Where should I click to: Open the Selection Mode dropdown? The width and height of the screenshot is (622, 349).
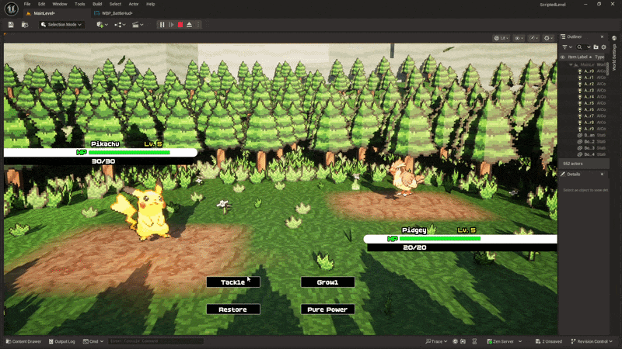coord(61,25)
